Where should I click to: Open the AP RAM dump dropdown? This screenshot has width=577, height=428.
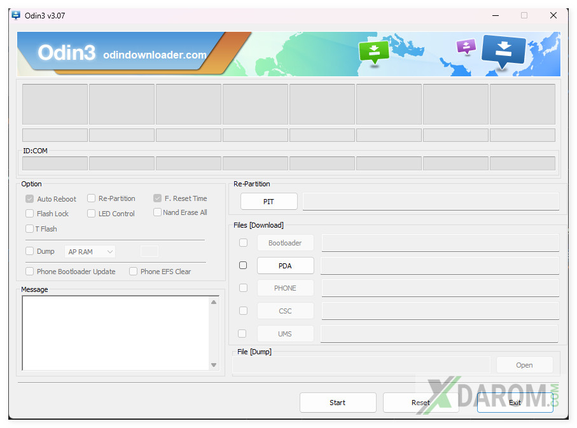click(x=90, y=252)
